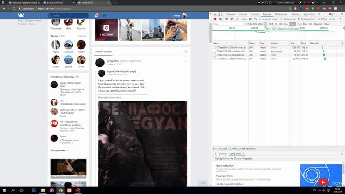The height and width of the screenshot is (194, 345).
Task: Open the throttling presets arrow at toolbar end
Action: coord(341,19)
